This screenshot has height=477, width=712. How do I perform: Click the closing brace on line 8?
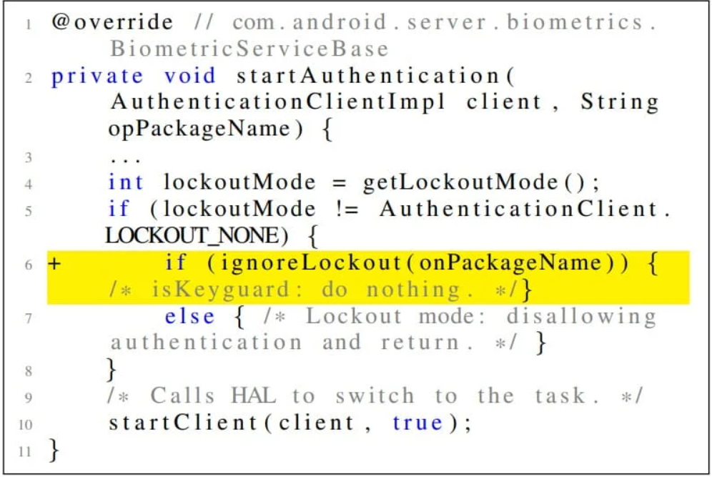[112, 370]
